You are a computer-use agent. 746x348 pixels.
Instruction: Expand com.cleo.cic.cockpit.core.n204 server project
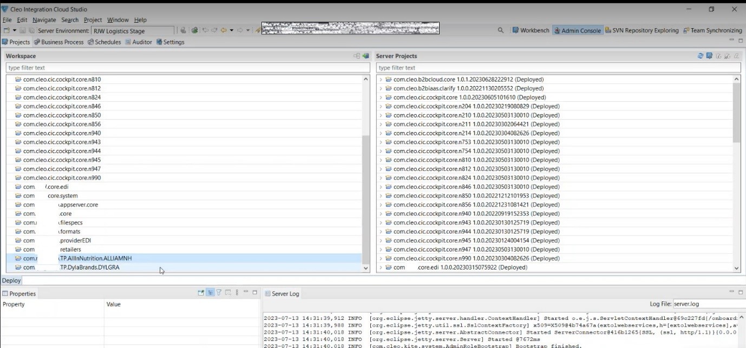[x=381, y=107]
